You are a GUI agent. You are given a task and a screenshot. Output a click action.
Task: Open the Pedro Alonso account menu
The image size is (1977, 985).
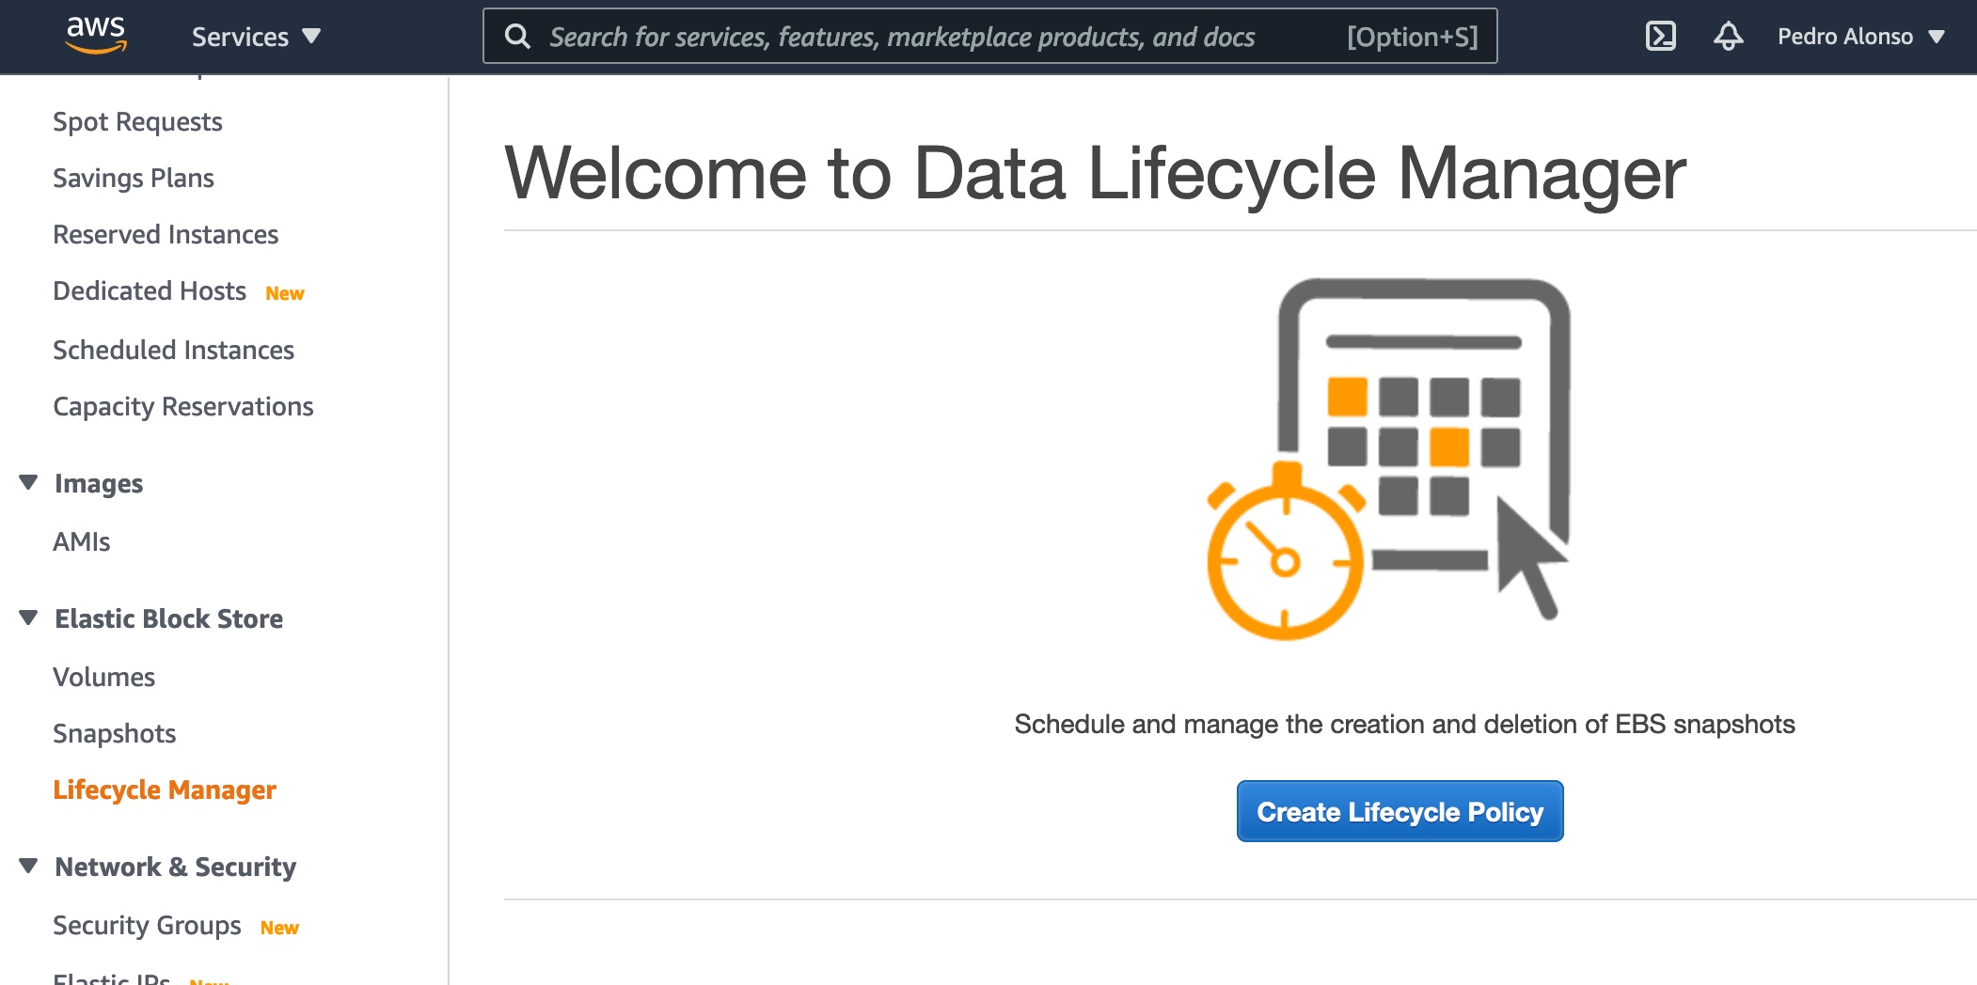[1859, 37]
